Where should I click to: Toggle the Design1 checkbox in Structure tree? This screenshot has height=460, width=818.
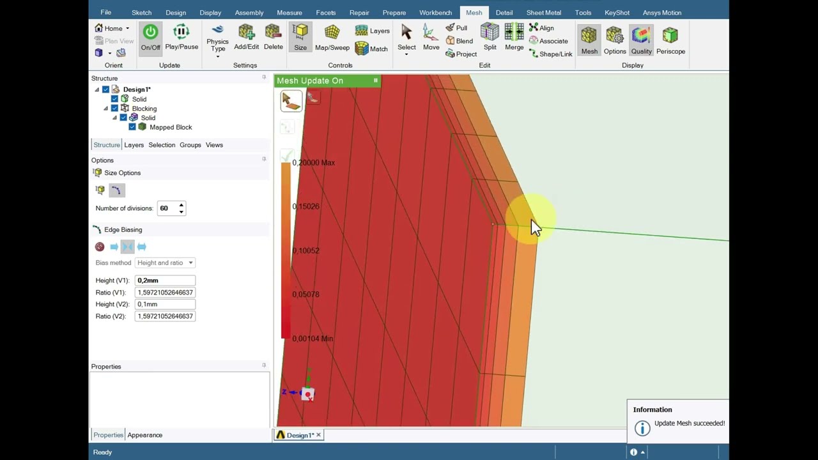[x=106, y=89]
